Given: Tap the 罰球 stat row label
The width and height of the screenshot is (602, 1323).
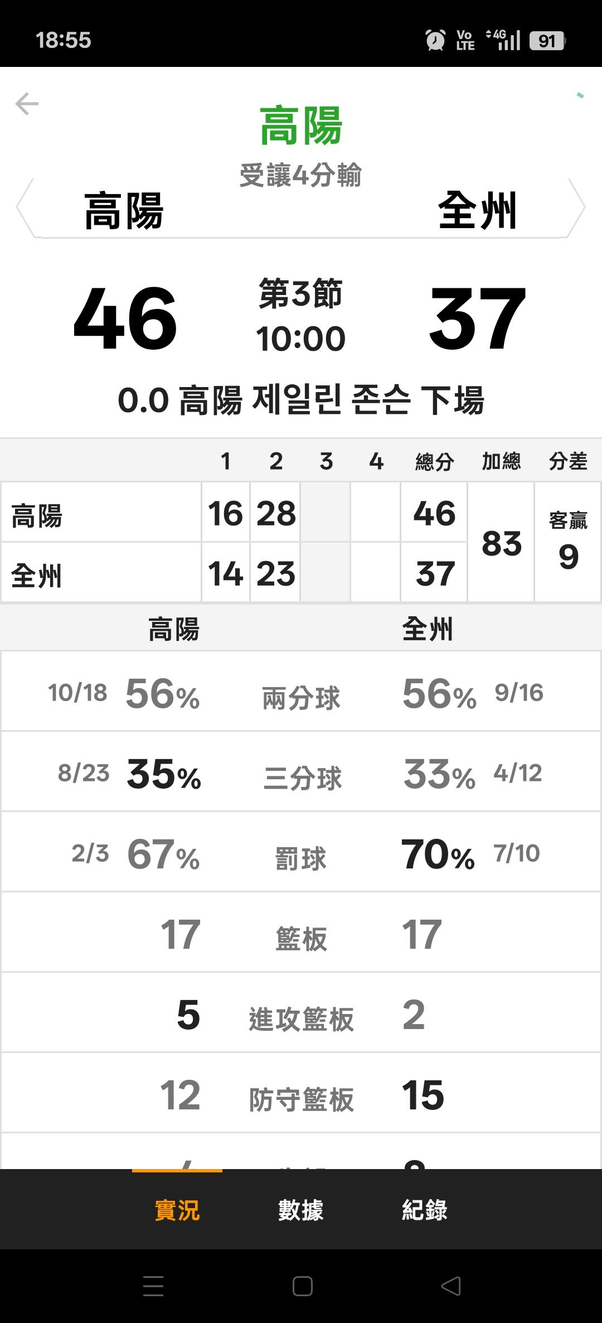Looking at the screenshot, I should (x=301, y=858).
